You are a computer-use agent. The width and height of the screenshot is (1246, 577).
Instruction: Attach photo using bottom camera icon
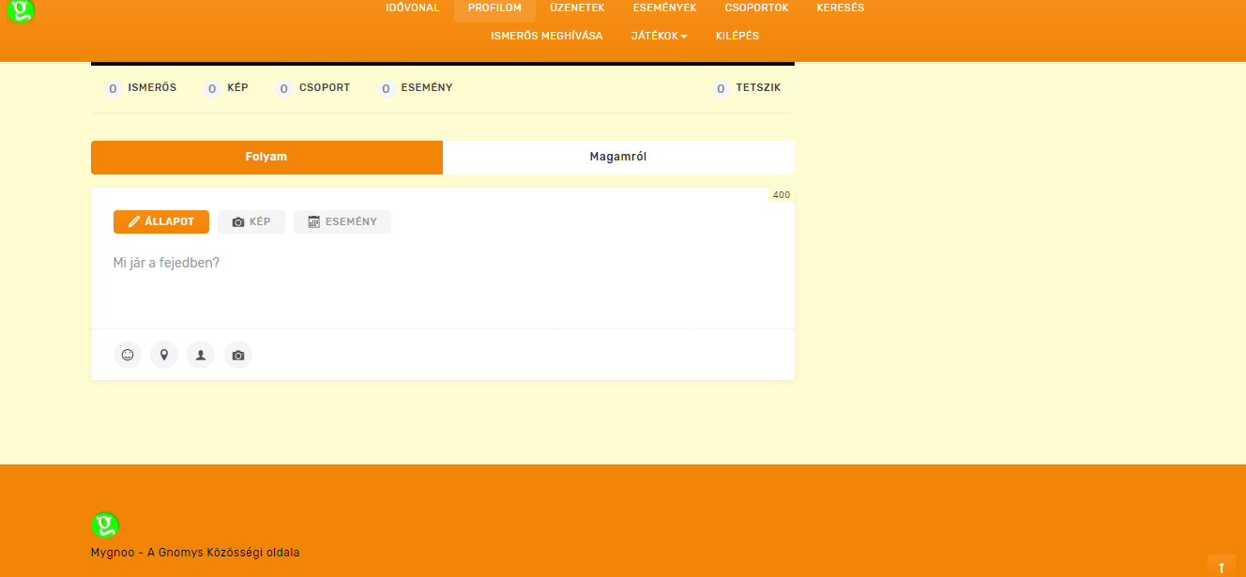pyautogui.click(x=238, y=356)
